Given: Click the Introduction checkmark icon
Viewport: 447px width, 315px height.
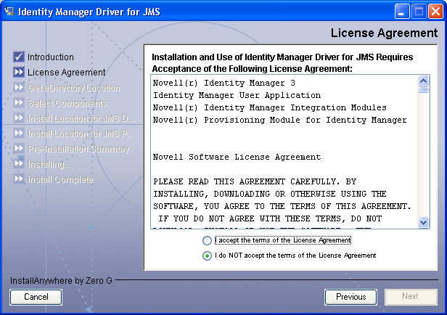Looking at the screenshot, I should [x=19, y=57].
